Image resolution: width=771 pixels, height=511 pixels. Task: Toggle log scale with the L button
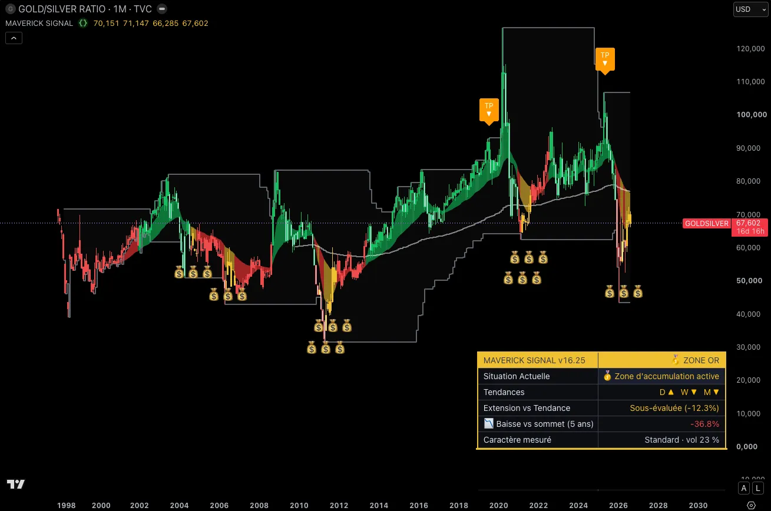tap(757, 488)
